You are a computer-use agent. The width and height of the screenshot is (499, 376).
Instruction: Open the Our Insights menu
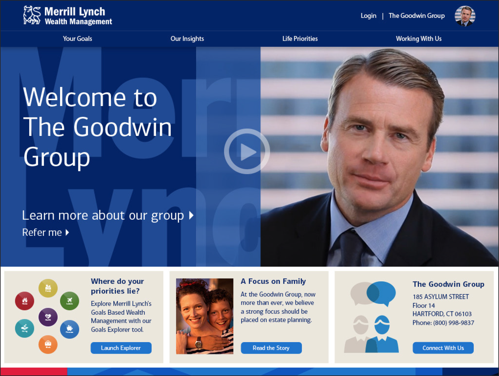pos(187,39)
